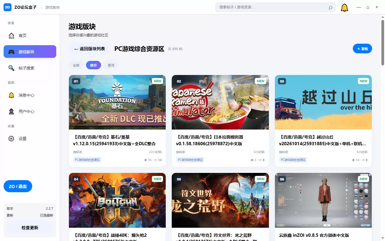Screen dimensions: 385x241
Task: Open 帖子搜索 from the sidebar
Action: (x=30, y=68)
